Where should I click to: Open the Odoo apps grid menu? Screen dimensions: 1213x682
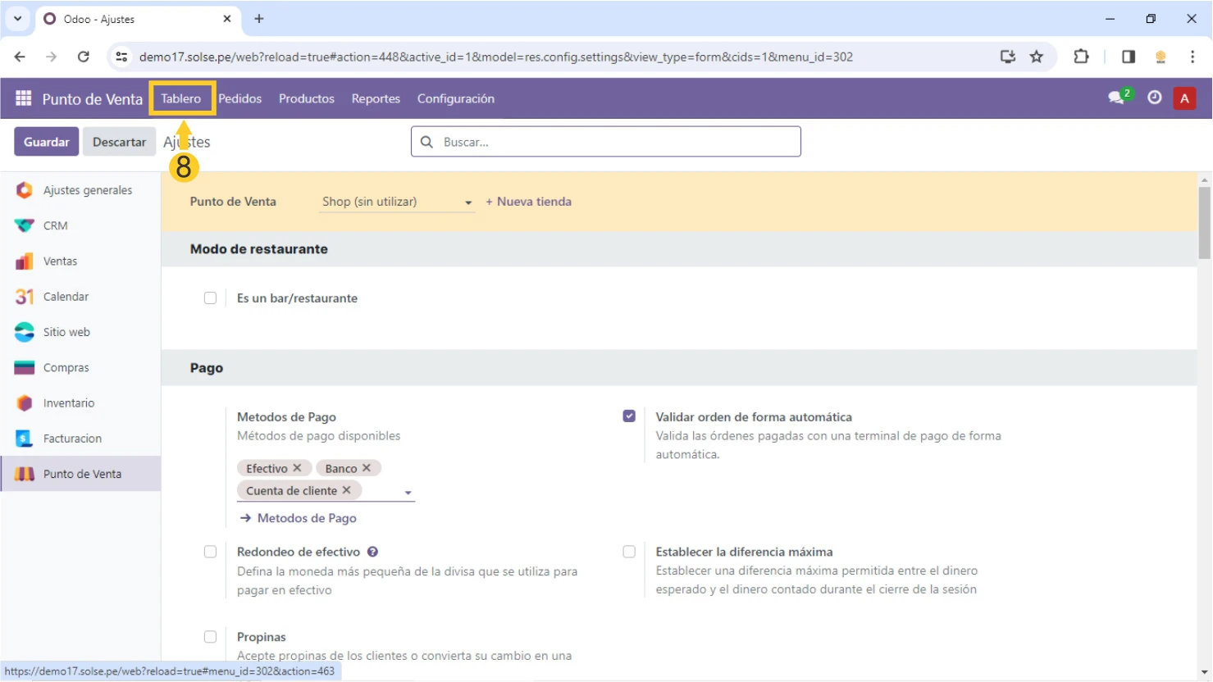click(23, 98)
